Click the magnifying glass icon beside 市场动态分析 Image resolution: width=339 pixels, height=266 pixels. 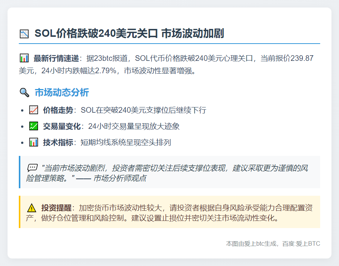24,92
